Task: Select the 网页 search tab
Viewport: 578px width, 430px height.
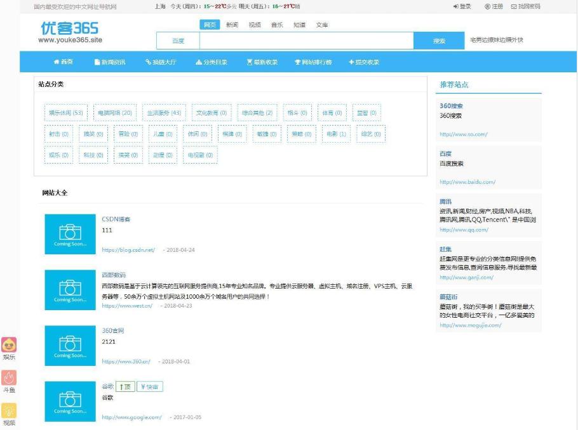Action: 210,25
